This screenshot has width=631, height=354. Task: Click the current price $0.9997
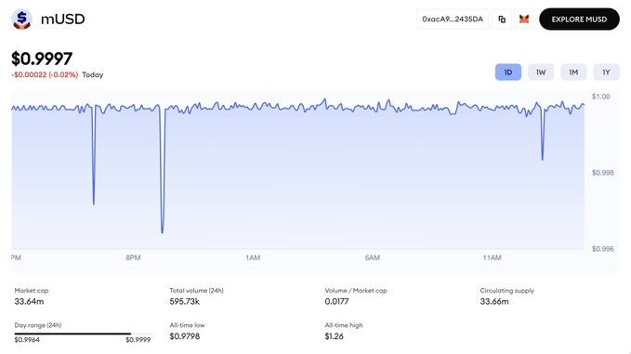click(42, 59)
